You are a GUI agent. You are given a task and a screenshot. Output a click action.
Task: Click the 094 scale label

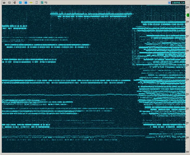coord(187,80)
